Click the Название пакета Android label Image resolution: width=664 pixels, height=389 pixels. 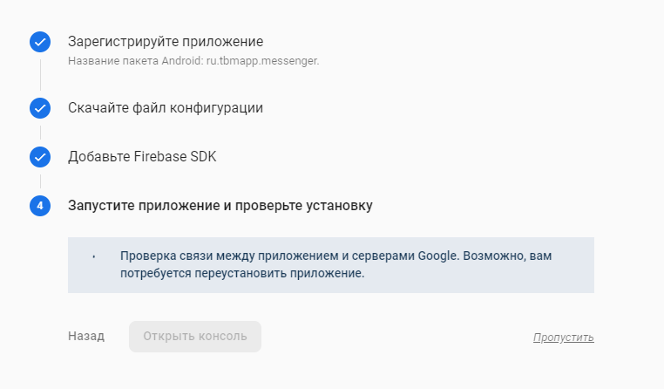[x=136, y=61]
